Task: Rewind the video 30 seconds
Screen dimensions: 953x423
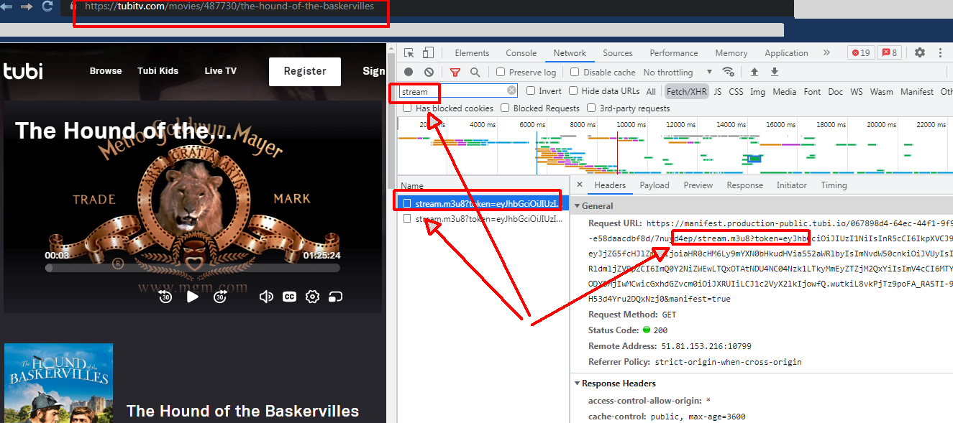Action: pyautogui.click(x=165, y=296)
